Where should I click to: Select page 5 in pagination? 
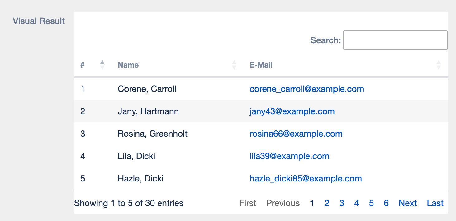(371, 203)
